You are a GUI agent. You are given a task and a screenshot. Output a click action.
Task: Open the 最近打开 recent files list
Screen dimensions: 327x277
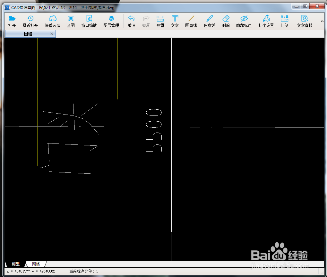(x=30, y=21)
